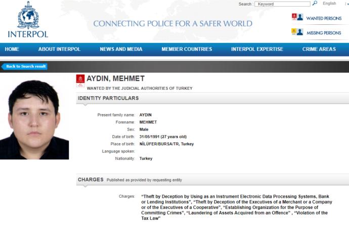Click the AYDIN, MEHMET heading

click(x=115, y=78)
